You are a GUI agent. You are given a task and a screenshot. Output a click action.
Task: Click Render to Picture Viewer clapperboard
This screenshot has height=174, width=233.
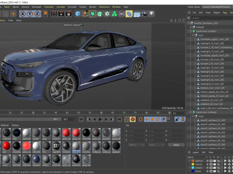[61, 14]
